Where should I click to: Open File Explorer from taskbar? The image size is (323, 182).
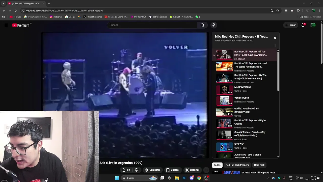(x=177, y=178)
